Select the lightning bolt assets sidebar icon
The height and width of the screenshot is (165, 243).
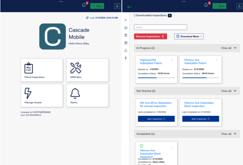126,58
